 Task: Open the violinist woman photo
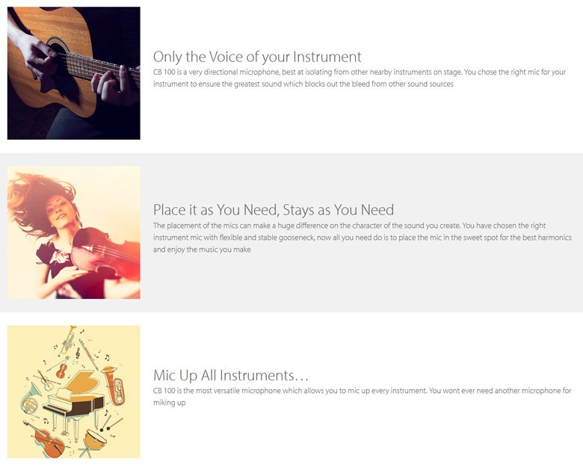[x=73, y=233]
